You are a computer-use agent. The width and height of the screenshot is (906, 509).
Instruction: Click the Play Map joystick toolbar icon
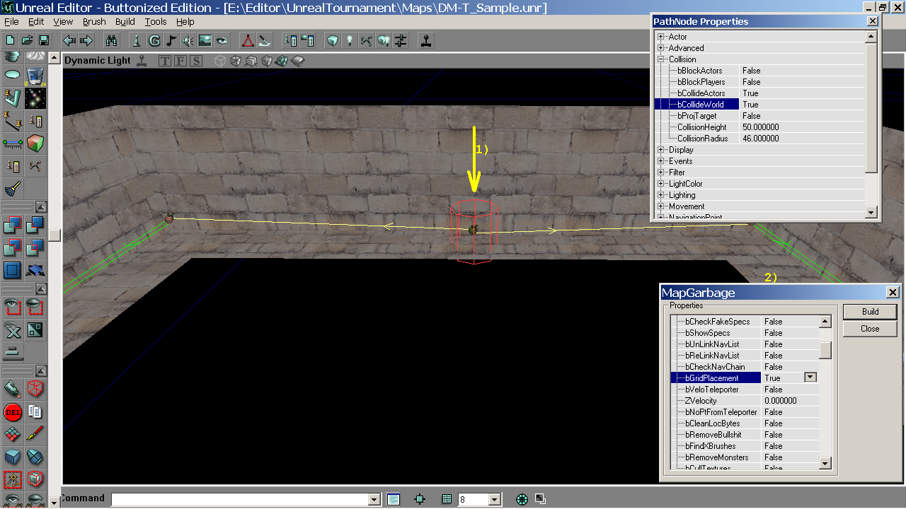click(426, 40)
